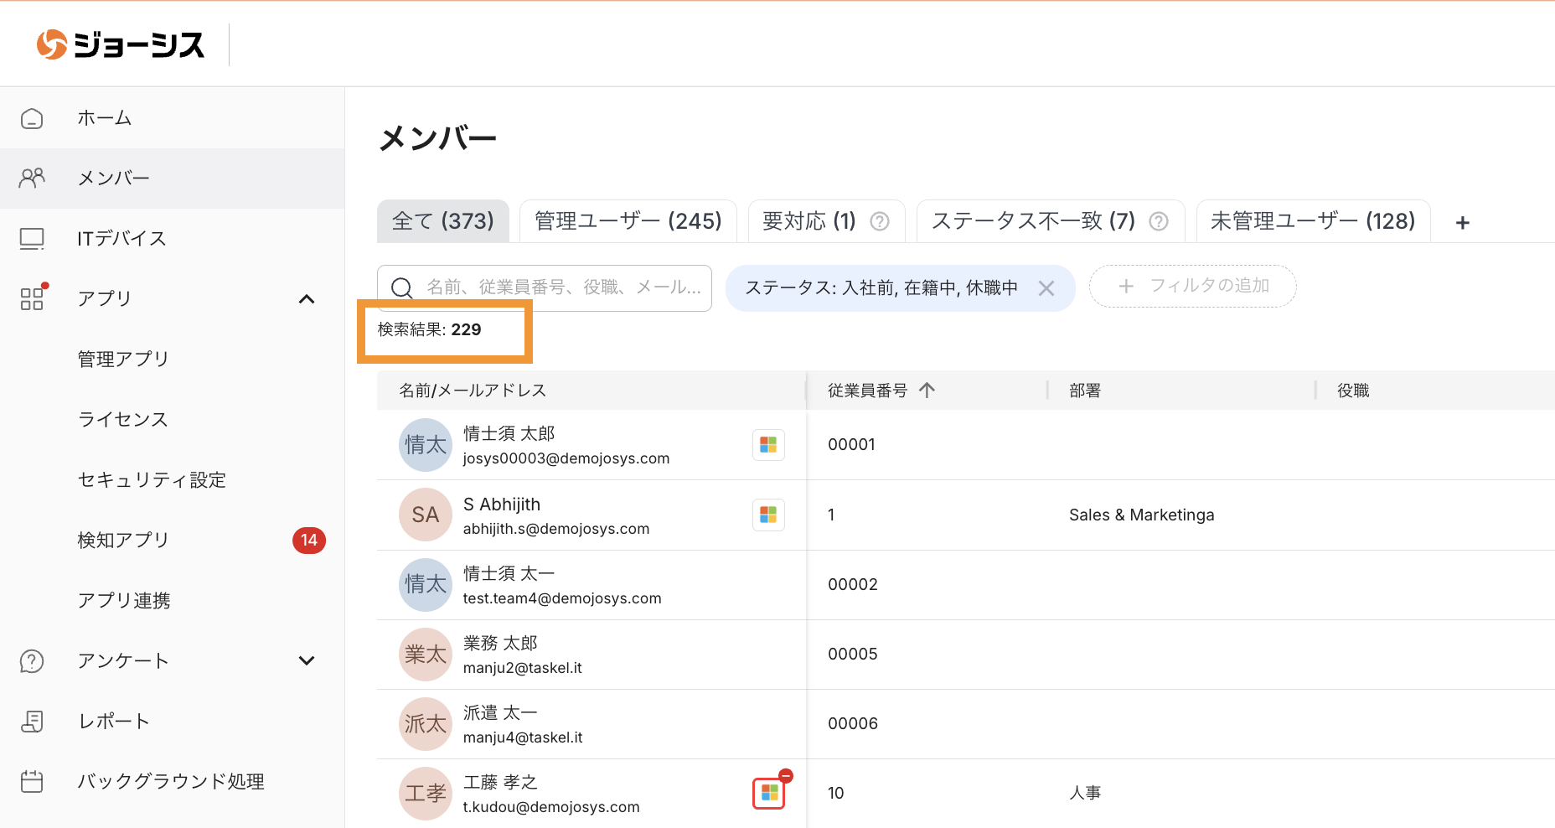This screenshot has width=1555, height=828.
Task: Click フィルタの追加 button
Action: click(x=1192, y=287)
